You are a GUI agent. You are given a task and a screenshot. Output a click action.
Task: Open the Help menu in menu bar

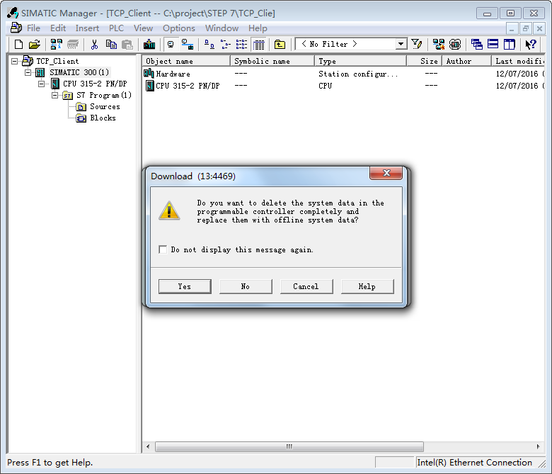coord(258,28)
